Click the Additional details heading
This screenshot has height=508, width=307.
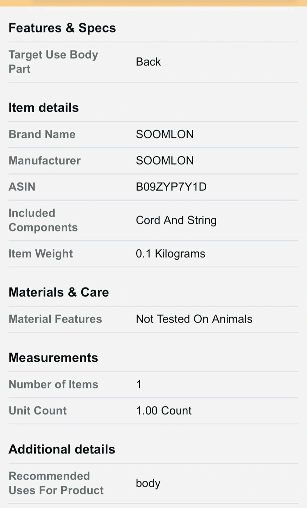62,449
